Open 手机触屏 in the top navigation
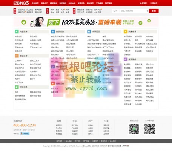Viewport: 172px width, 151px height. click(x=99, y=3)
